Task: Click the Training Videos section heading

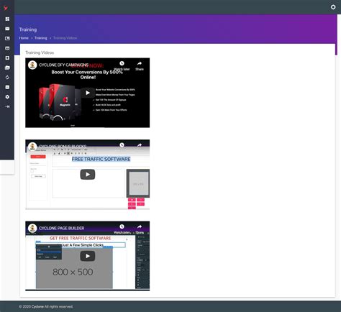Action: tap(40, 52)
